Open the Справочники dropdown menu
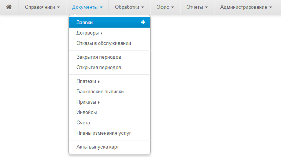Image resolution: width=281 pixels, height=157 pixels. pyautogui.click(x=42, y=7)
